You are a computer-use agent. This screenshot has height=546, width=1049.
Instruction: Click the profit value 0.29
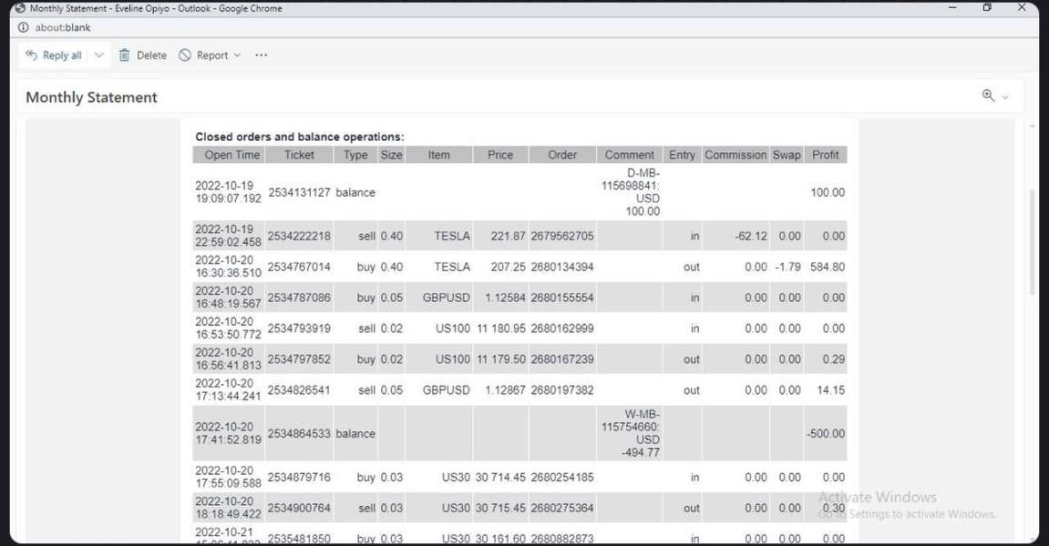coord(834,359)
